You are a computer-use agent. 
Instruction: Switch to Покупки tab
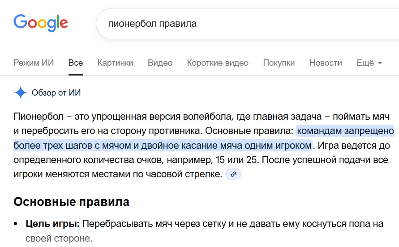(279, 63)
